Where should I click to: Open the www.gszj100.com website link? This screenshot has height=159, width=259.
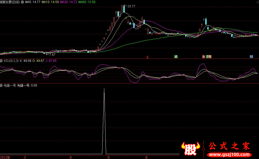[229, 155]
